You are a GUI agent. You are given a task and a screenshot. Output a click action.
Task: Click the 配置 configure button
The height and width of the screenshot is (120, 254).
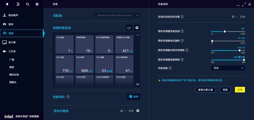point(133,97)
